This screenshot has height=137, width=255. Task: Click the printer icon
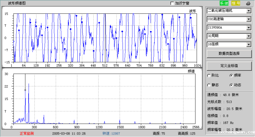click(x=248, y=3)
